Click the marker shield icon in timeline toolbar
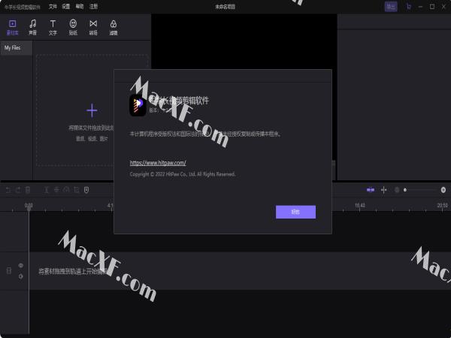This screenshot has width=451, height=338. point(86,190)
